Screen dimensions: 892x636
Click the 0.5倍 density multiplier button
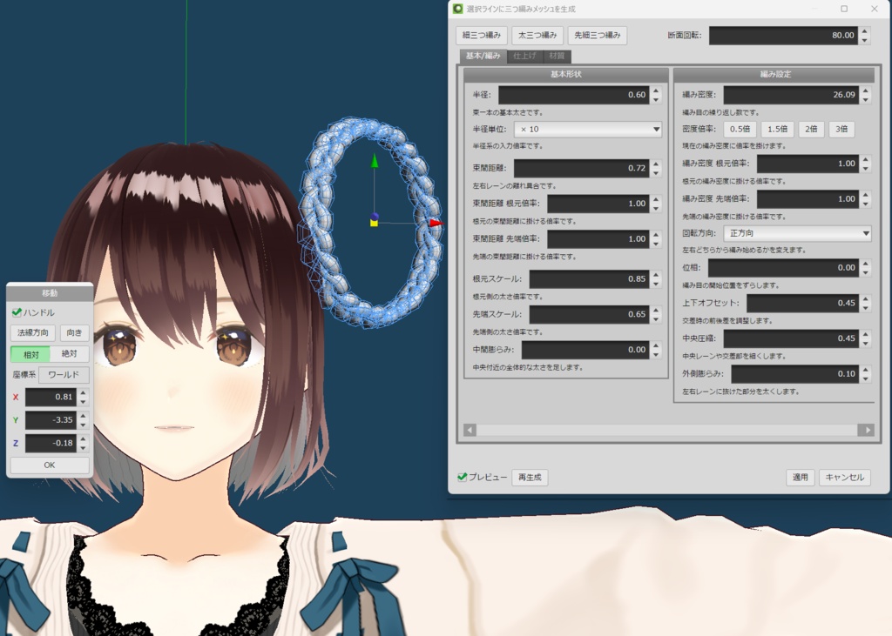click(740, 129)
